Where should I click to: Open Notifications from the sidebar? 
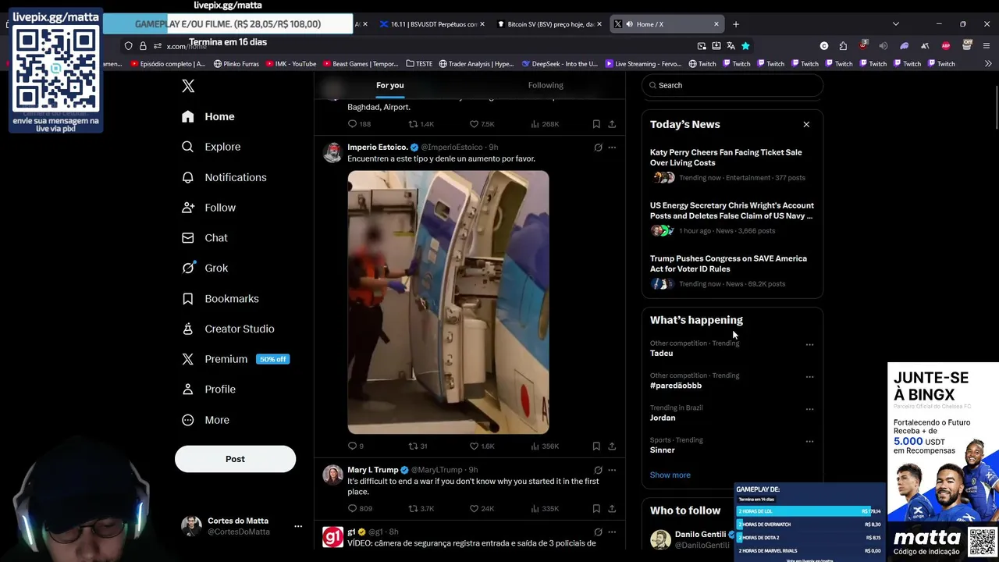(x=224, y=177)
